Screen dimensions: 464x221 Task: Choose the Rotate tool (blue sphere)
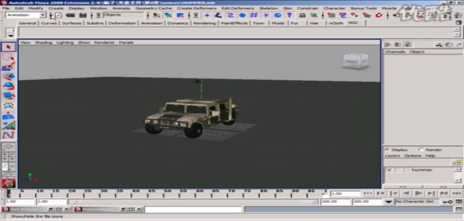9,86
